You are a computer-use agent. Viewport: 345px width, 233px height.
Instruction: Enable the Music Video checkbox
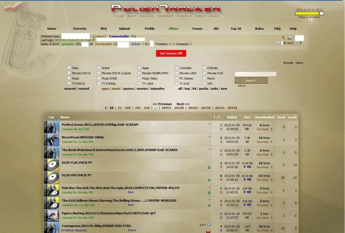pyautogui.click(x=139, y=78)
